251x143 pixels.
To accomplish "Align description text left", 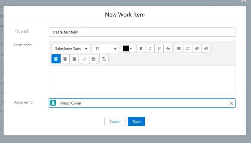I will coord(56,59).
